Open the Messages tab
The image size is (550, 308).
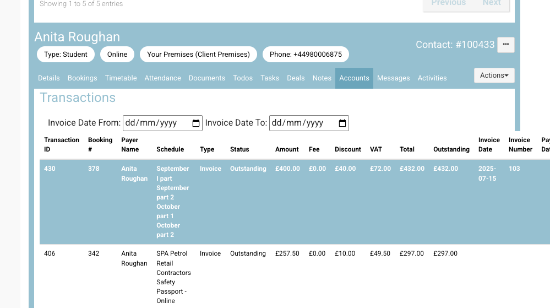click(393, 78)
